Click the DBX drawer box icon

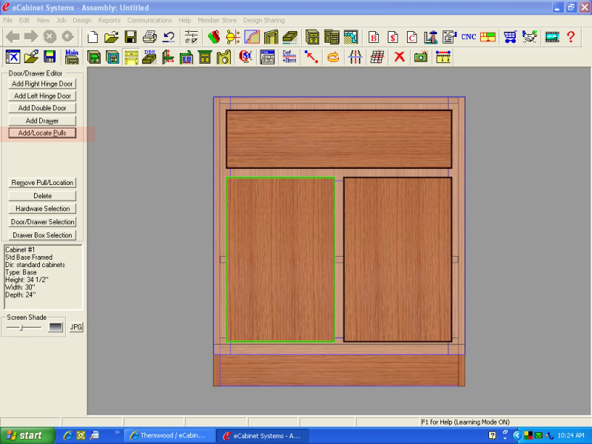(149, 57)
